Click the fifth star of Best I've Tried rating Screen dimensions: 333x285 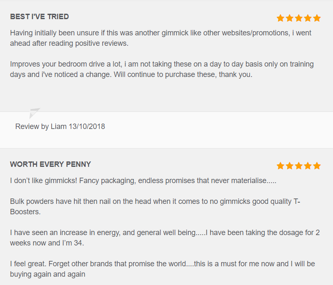[x=317, y=18]
